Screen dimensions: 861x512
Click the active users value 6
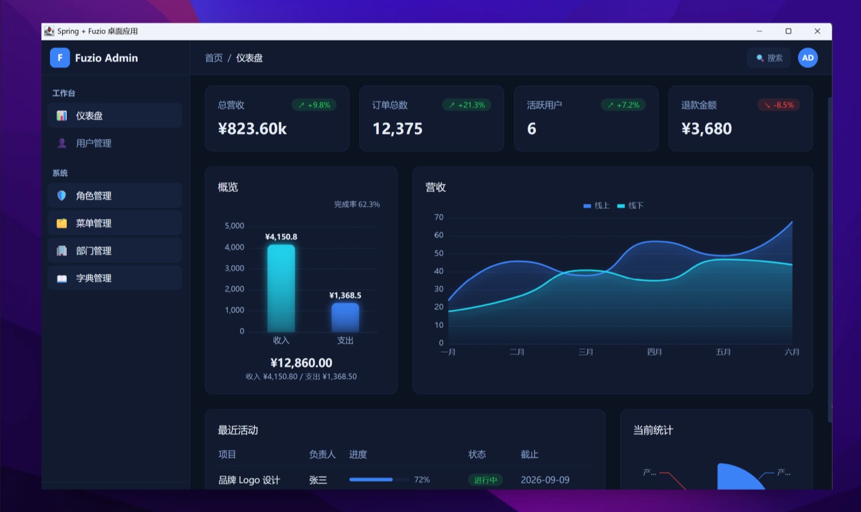point(531,129)
